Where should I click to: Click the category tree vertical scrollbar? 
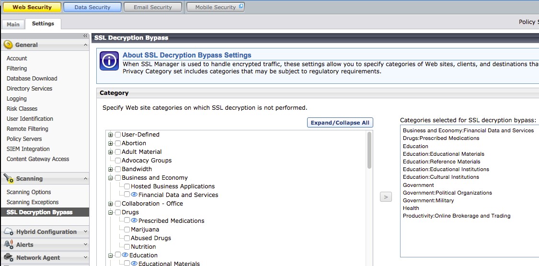[x=369, y=150]
